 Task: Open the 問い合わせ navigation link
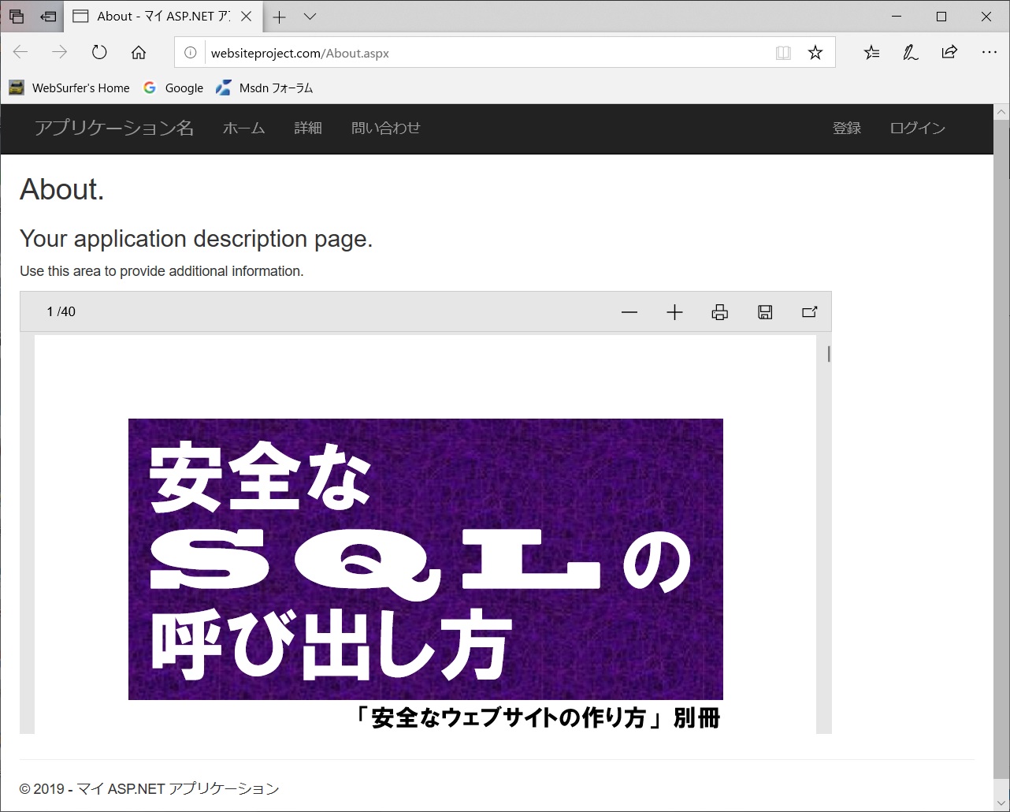click(x=385, y=129)
